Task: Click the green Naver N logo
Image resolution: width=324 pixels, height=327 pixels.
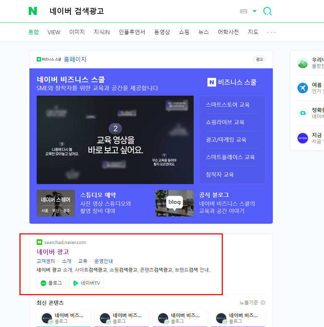Action: 33,11
